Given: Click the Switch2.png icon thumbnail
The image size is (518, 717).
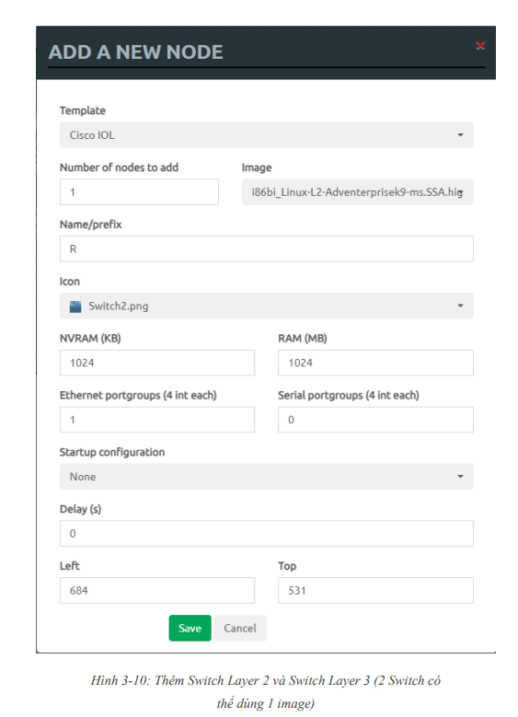Looking at the screenshot, I should (x=75, y=306).
